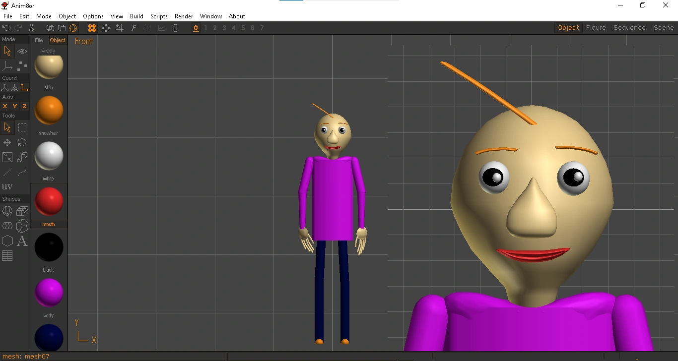Open the Render menu
Screen dimensions: 678x361
(184, 16)
